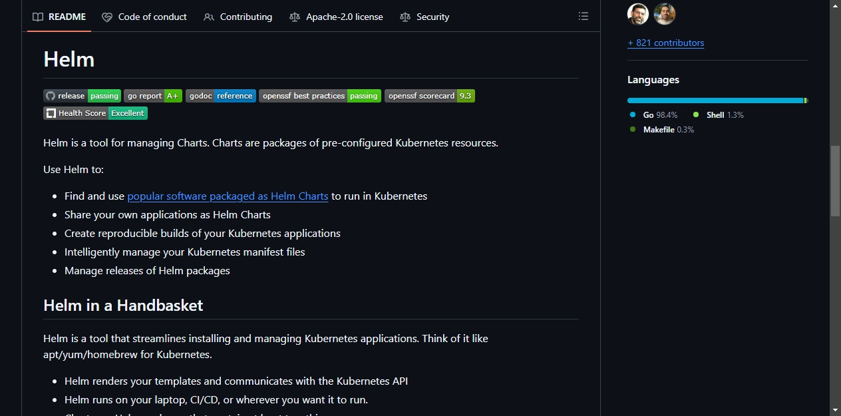841x416 pixels.
Task: Select the Apache-2.0 license tab
Action: point(337,17)
